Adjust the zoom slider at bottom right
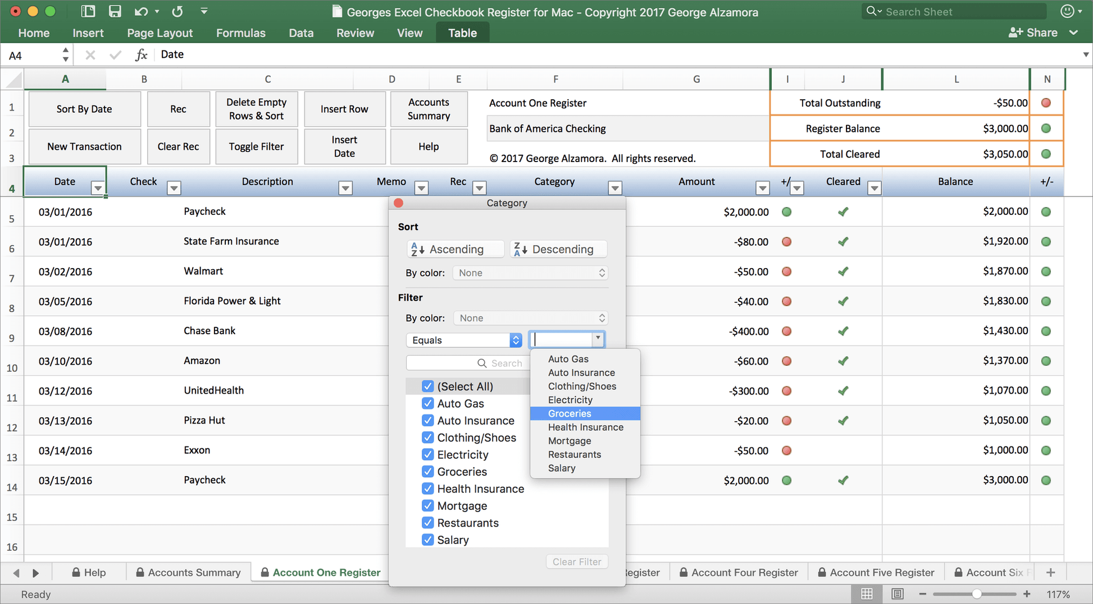The image size is (1093, 604). [976, 593]
